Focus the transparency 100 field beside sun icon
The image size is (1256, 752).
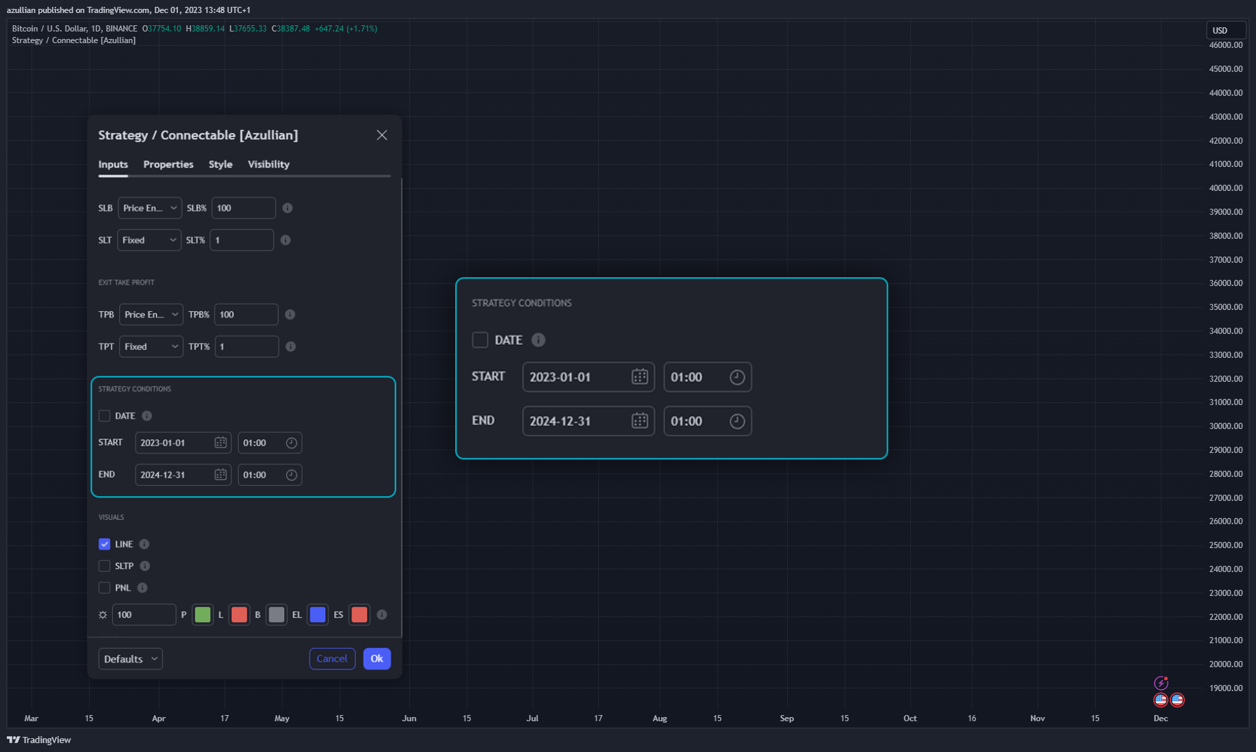coord(144,615)
